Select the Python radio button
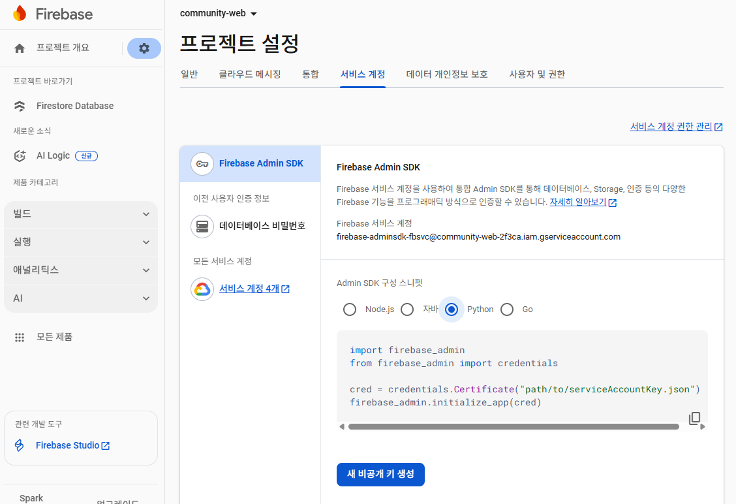 pos(452,309)
